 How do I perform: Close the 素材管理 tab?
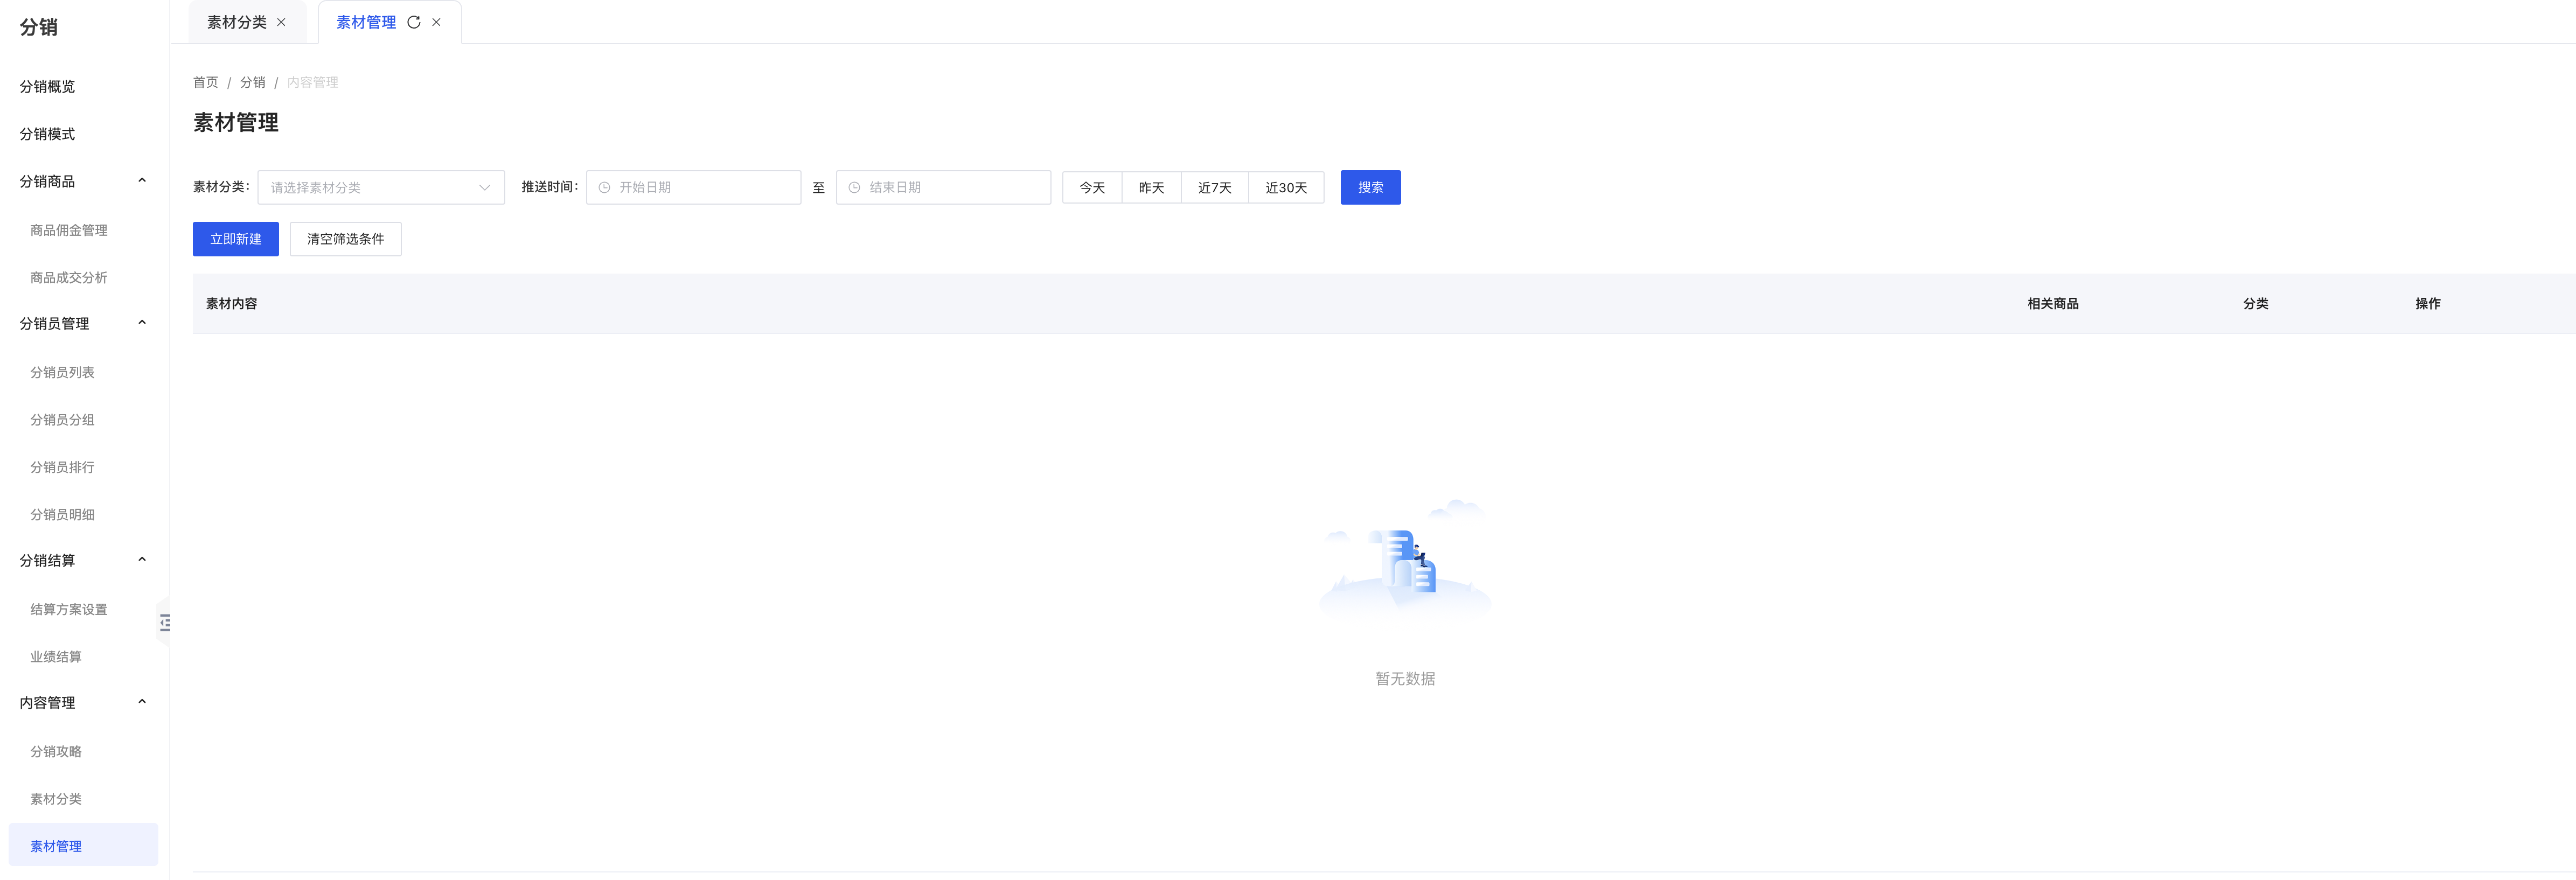tap(436, 22)
